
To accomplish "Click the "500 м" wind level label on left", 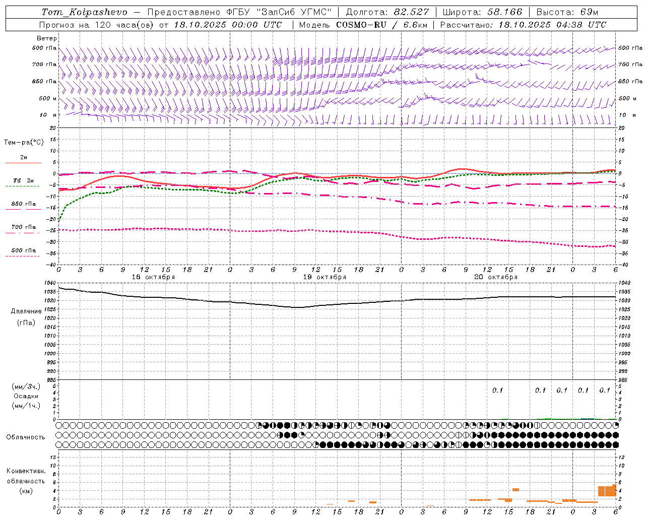I will (x=48, y=98).
